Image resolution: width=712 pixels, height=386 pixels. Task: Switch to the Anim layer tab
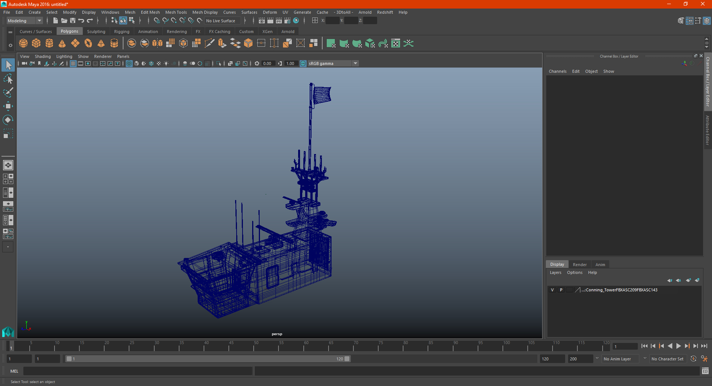pos(600,265)
